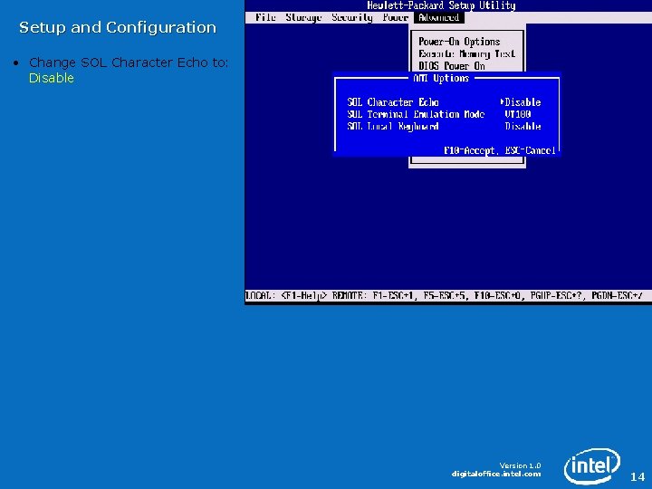Change the SOL Local Keyboard Disable value
Image resolution: width=652 pixels, height=489 pixels.
[523, 126]
